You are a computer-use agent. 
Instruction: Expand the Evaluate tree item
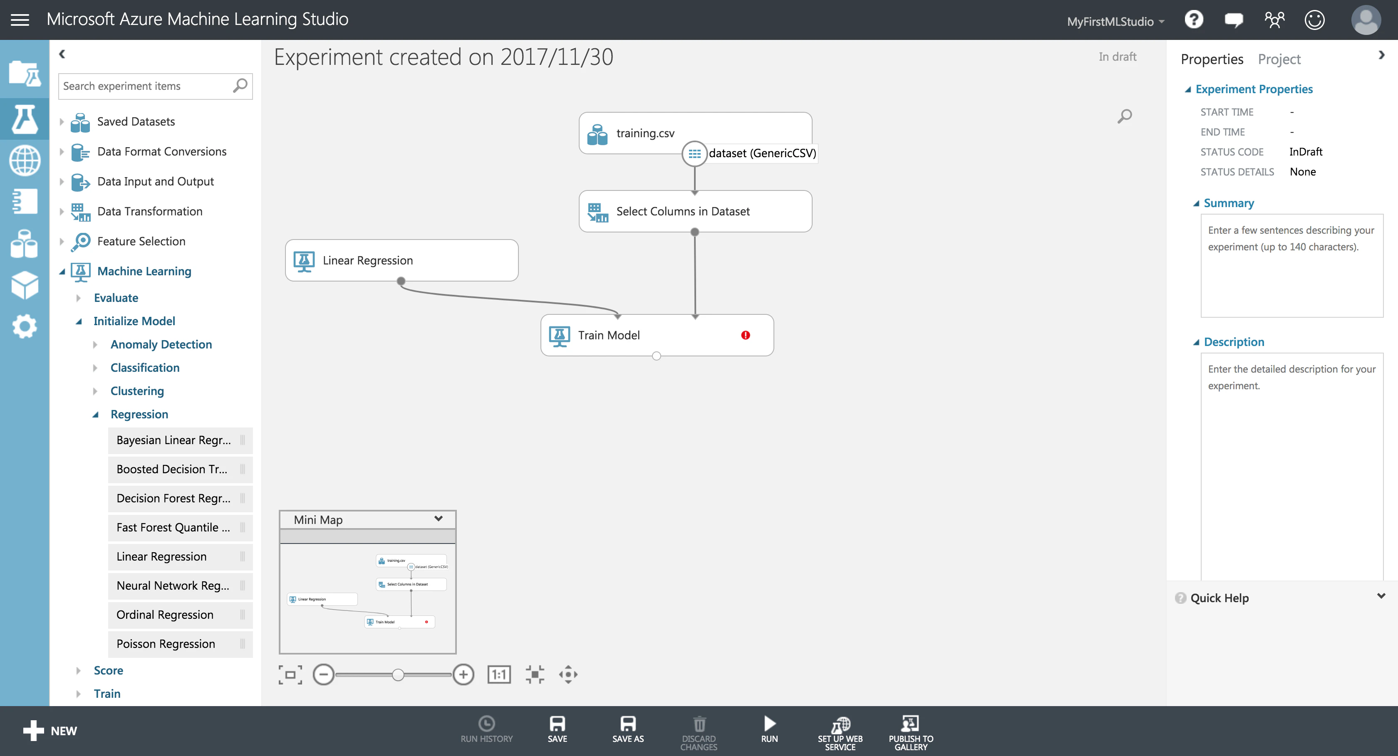tap(79, 298)
